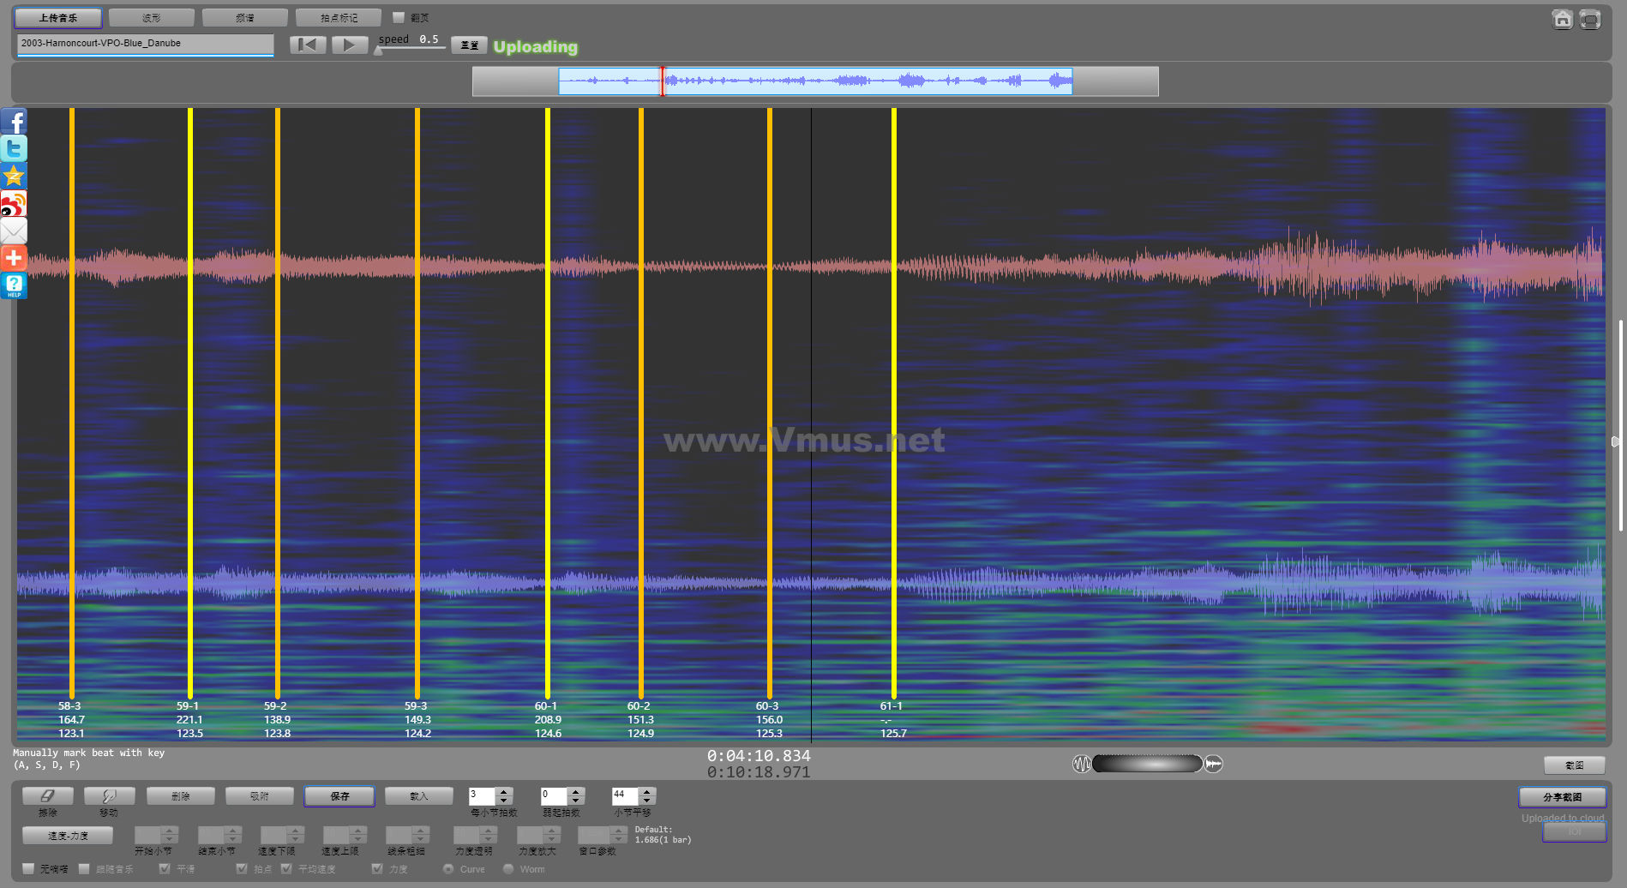1627x888 pixels.
Task: Click the sine wave icon left of zoom bar
Action: coord(1082,764)
